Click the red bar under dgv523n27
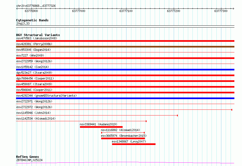The width and height of the screenshot is (242, 166). [x=125, y=75]
